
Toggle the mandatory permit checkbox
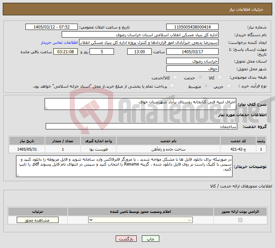tap(240, 220)
